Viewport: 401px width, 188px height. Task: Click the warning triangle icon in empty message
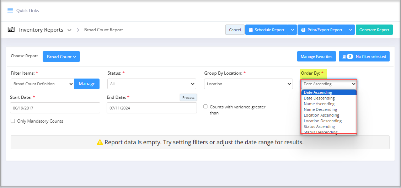(100, 143)
